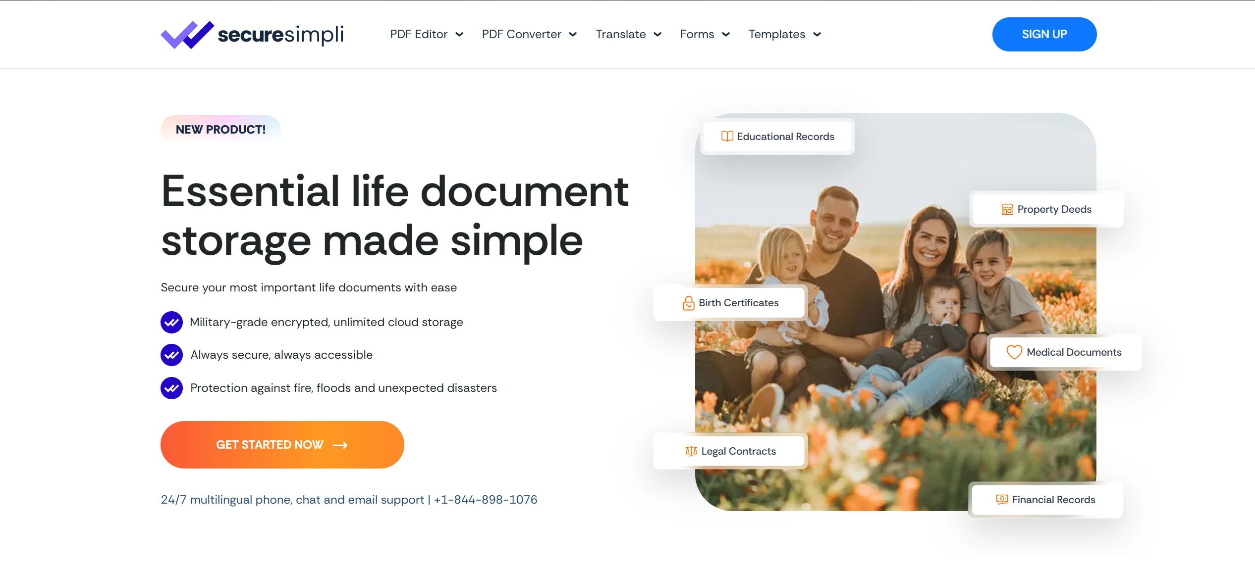Click the arrow icon in Get Started Now
The image size is (1255, 564).
click(x=340, y=445)
